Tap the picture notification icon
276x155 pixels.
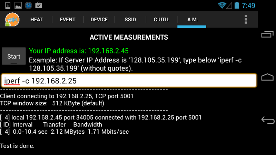coord(18,5)
